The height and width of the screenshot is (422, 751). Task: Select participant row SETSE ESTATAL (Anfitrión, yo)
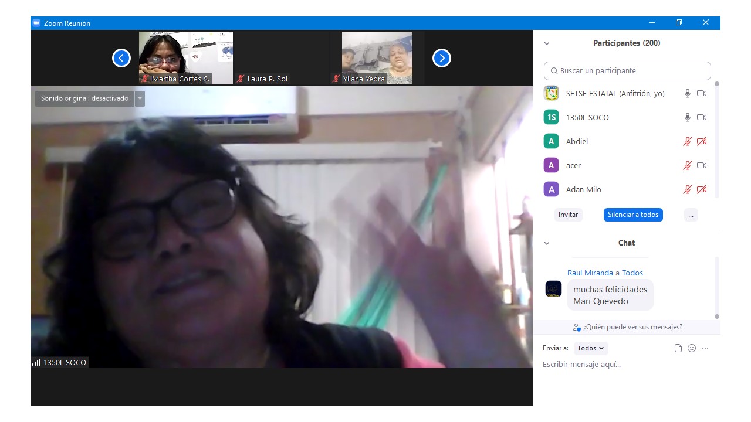[627, 93]
